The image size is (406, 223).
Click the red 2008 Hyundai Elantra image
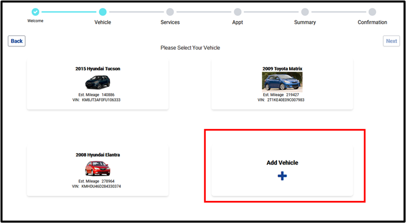(x=97, y=168)
